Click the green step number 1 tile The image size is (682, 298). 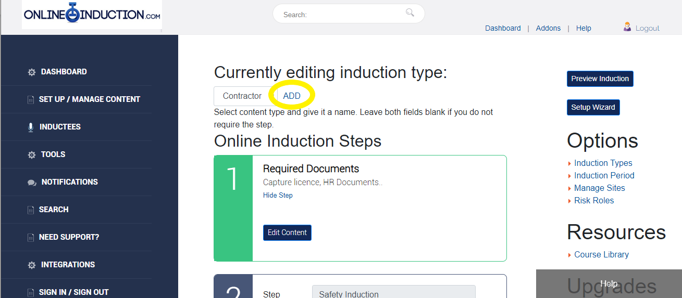(x=233, y=208)
